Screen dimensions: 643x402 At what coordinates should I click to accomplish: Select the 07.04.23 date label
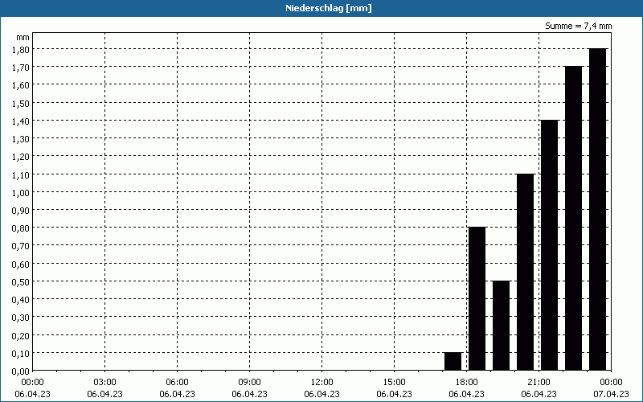(611, 394)
